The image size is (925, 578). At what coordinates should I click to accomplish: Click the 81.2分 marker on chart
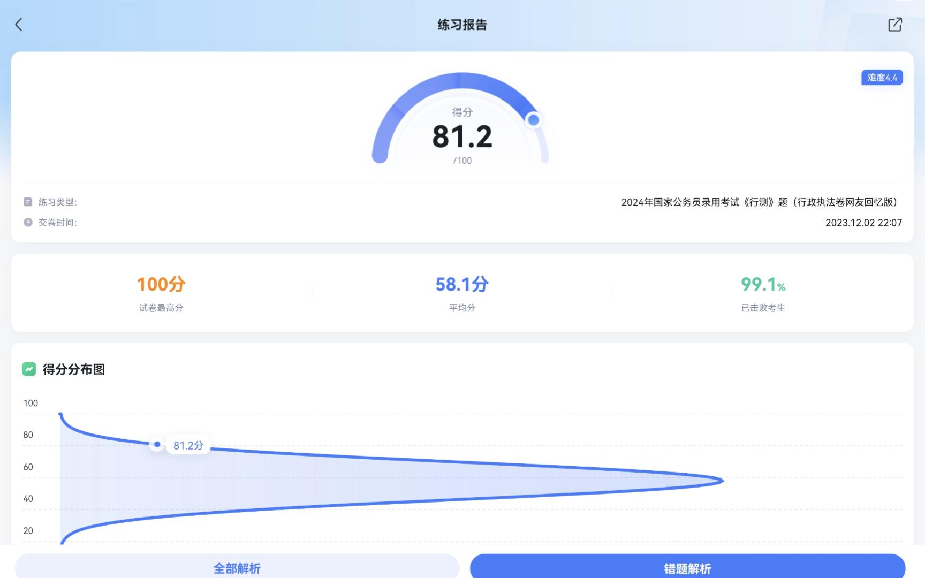tap(157, 444)
